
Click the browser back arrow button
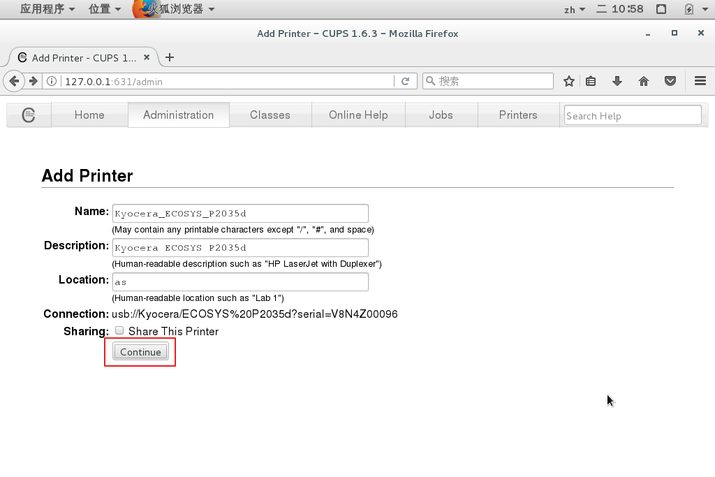(14, 81)
